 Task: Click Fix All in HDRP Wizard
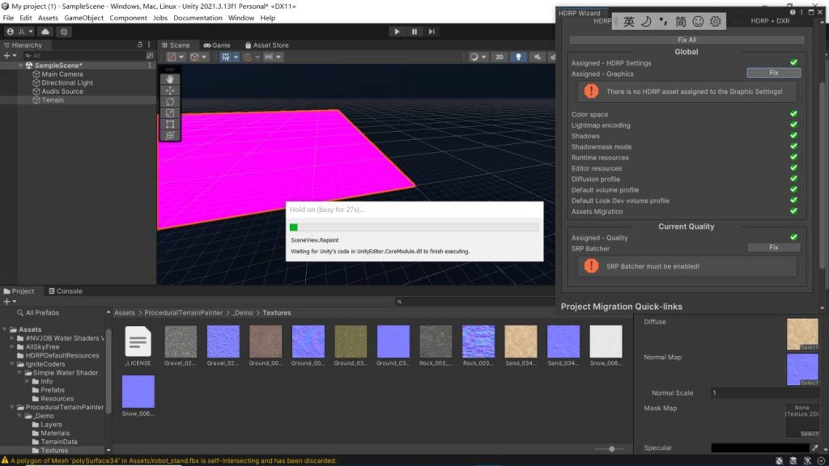click(x=687, y=40)
